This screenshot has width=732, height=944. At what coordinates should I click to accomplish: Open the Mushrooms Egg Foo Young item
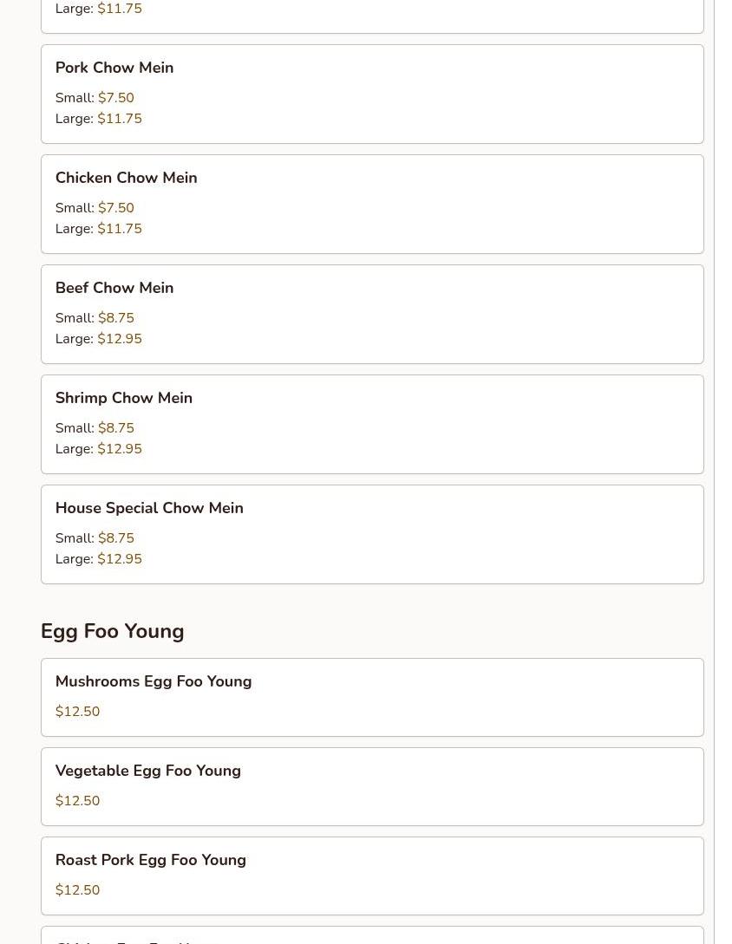click(154, 681)
